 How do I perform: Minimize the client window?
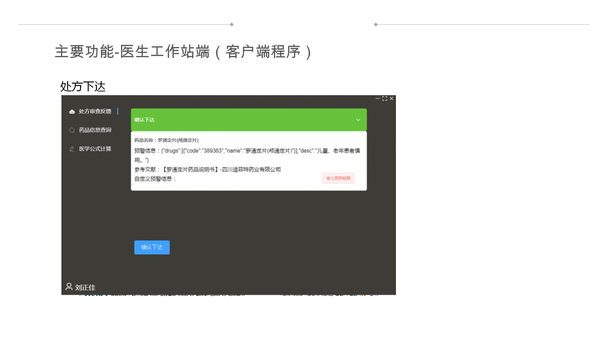pos(378,99)
